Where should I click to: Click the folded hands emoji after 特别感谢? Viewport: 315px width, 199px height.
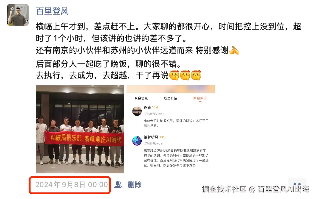tap(234, 50)
